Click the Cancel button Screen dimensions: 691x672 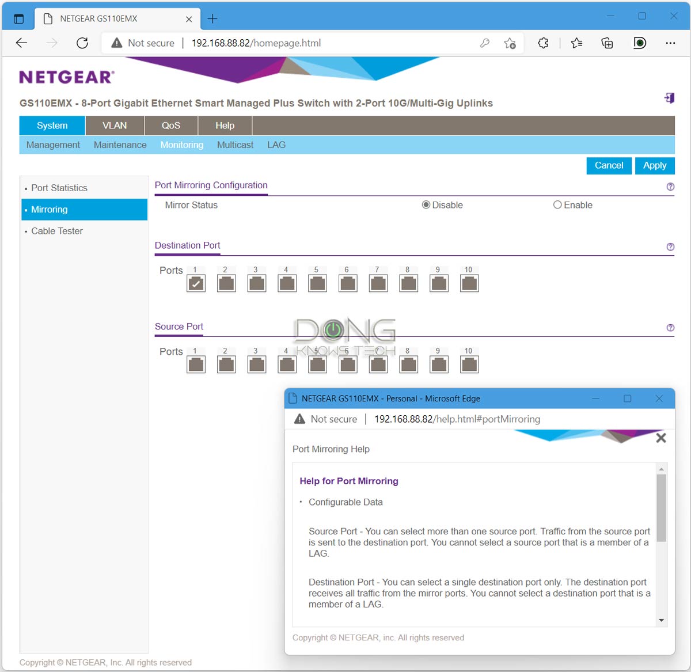pos(609,166)
